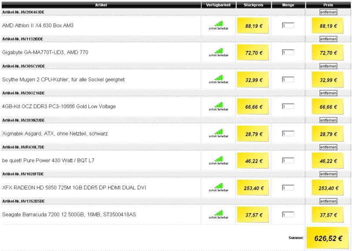Viewport: 352px width, 251px height.
Task: Open Xigmatek Asgard, ATX product name
Action: click(x=55, y=134)
